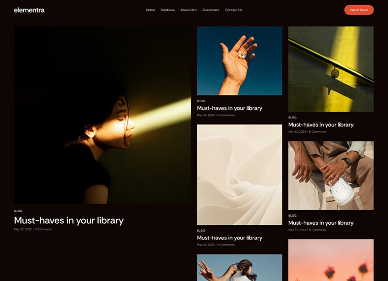Open the dancing woman image at bottom
The height and width of the screenshot is (281, 388).
click(240, 267)
